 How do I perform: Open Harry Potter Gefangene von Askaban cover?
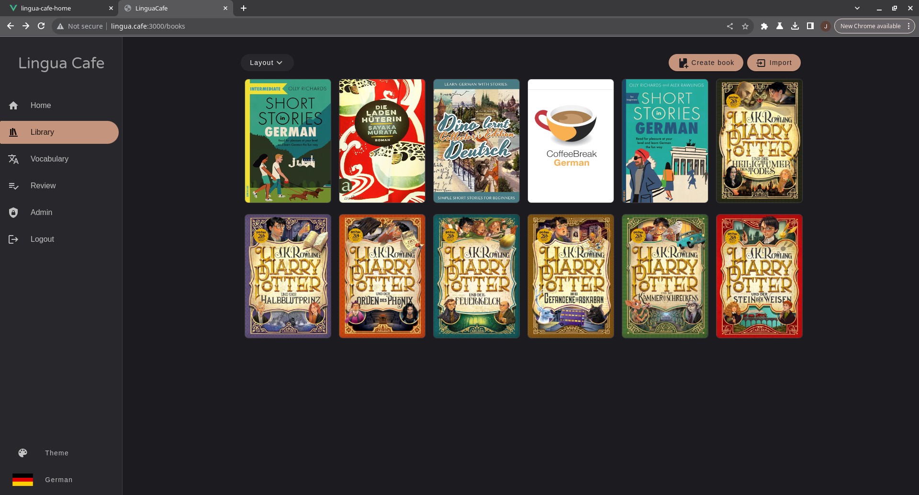(571, 276)
